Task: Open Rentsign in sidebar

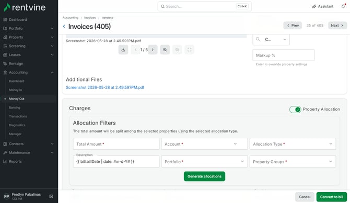Action: [16, 64]
